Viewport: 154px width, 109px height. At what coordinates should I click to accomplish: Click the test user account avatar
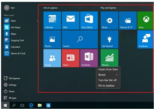[x=7, y=8]
